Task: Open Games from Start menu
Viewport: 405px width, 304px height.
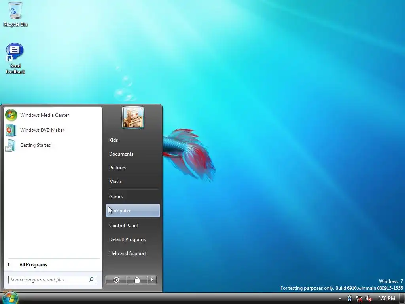Action: coord(133,197)
